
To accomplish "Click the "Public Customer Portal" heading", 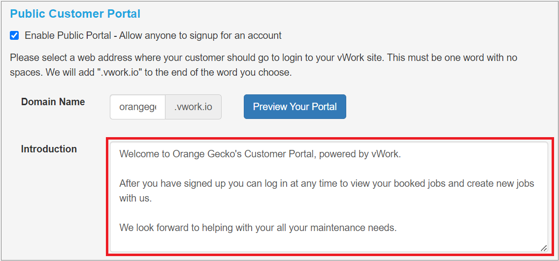I will [75, 14].
